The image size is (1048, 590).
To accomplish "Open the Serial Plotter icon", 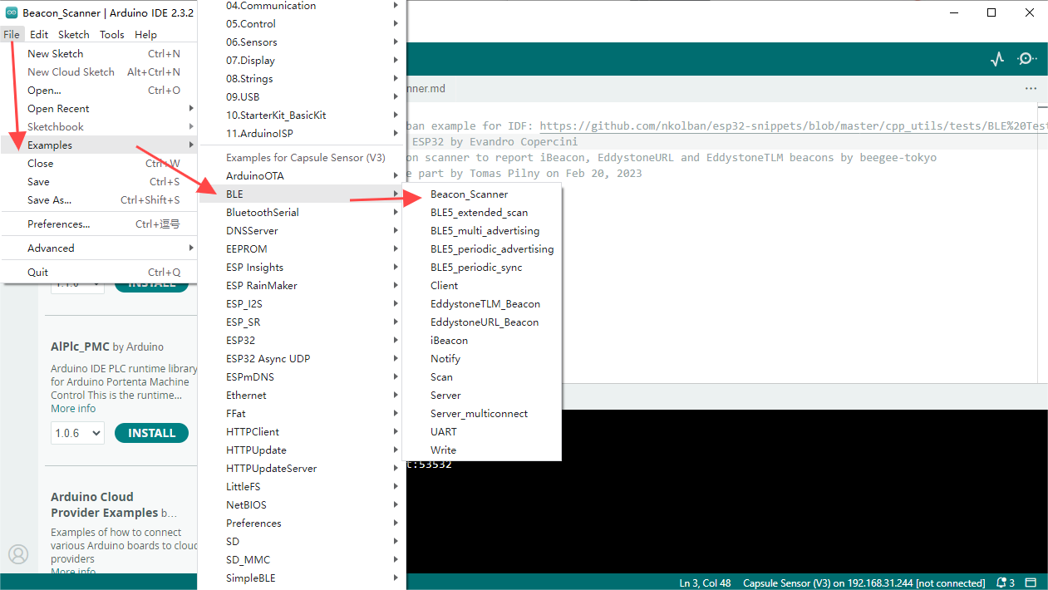I will [x=997, y=59].
